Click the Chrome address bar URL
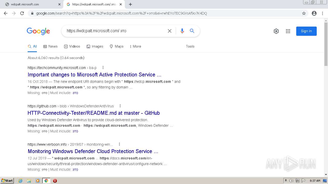Image resolution: width=328 pixels, height=184 pixels. click(121, 13)
